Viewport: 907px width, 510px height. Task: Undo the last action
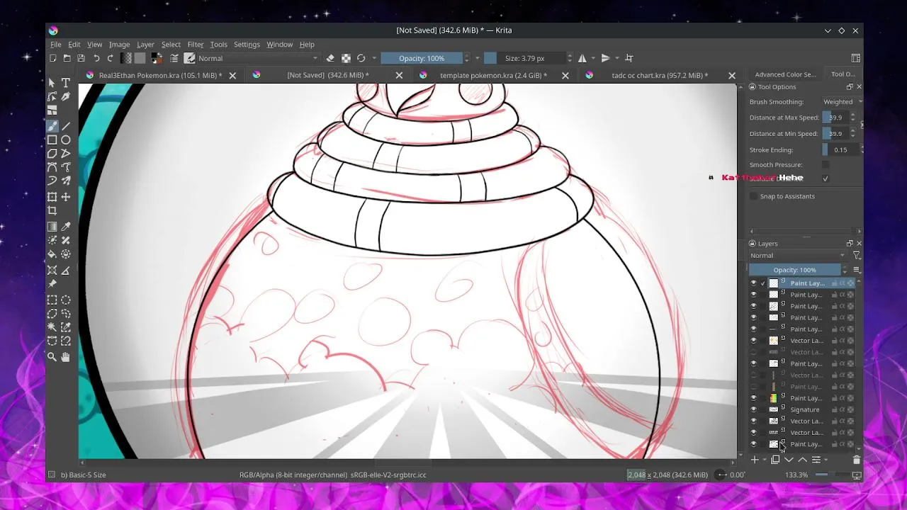point(96,58)
